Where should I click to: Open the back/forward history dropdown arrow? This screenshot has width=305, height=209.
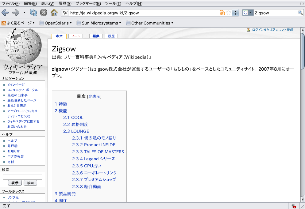point(24,13)
